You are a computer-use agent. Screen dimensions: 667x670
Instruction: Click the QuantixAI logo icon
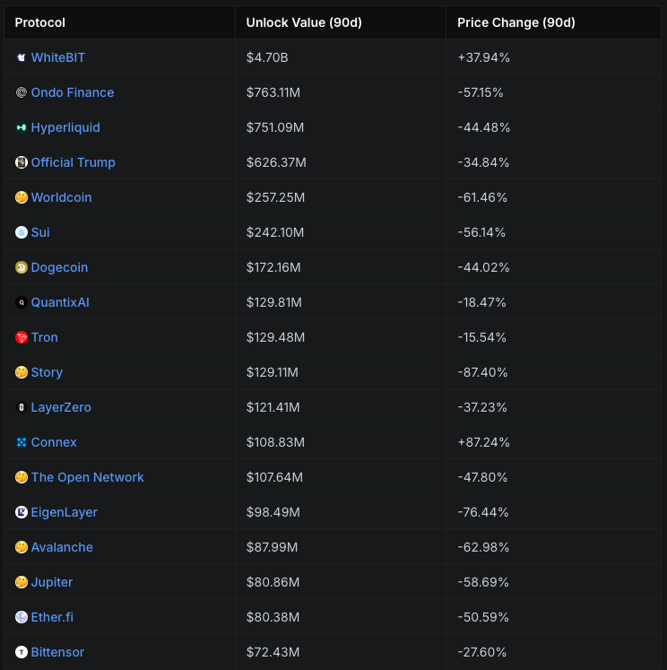(x=22, y=302)
